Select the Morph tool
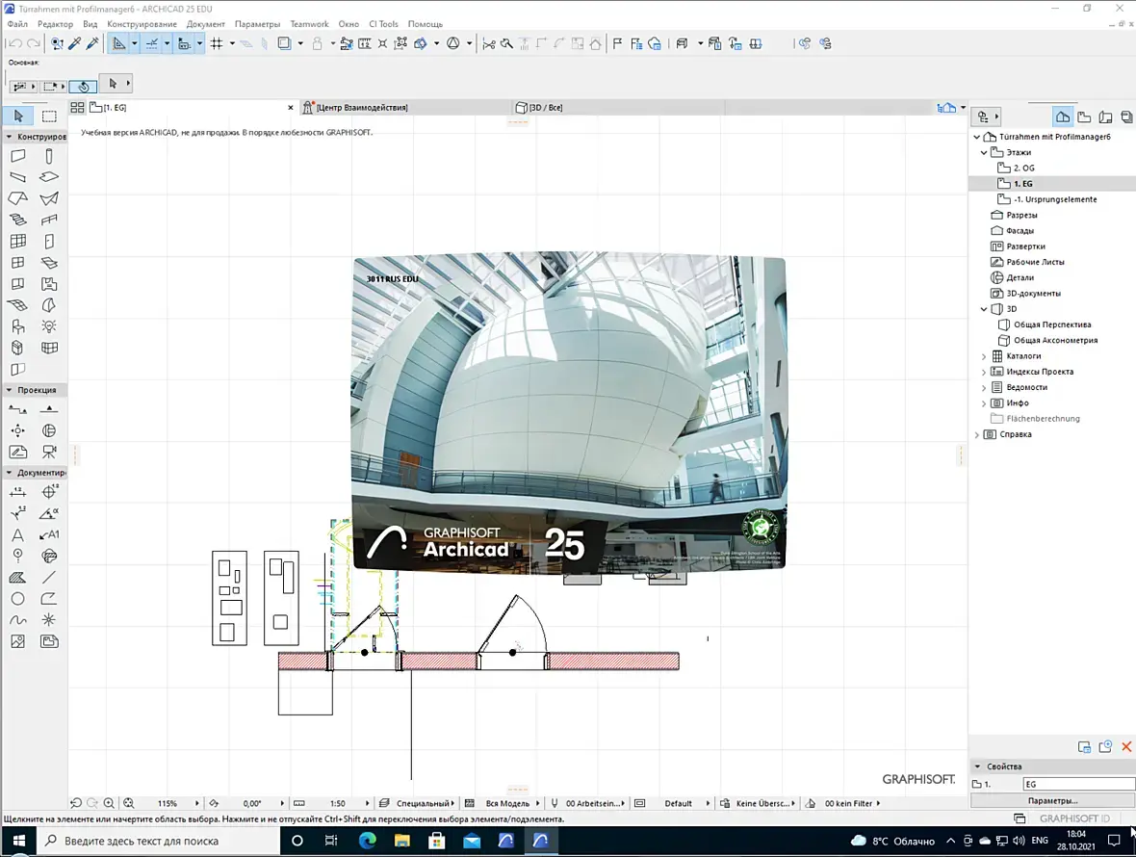Viewport: 1136px width, 857px height. coord(49,305)
